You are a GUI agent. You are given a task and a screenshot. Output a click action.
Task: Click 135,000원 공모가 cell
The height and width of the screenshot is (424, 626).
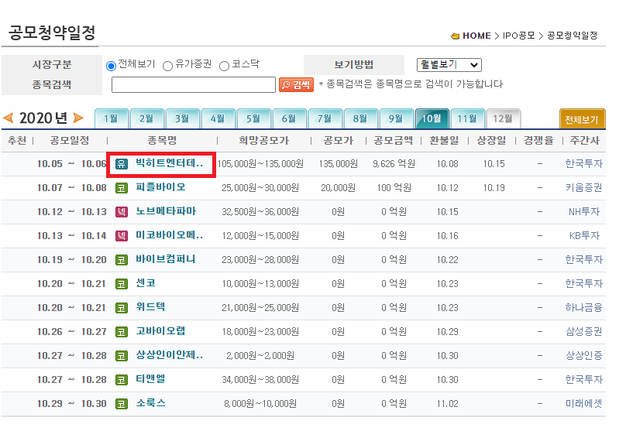[x=338, y=164]
